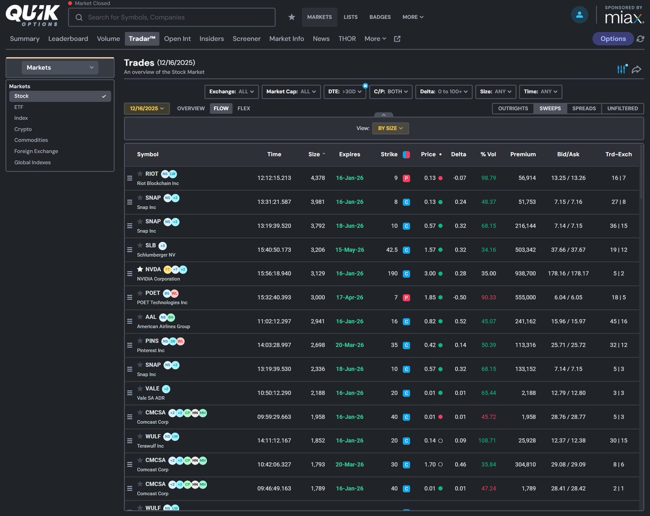This screenshot has height=516, width=650.
Task: Click the LW badge next to RIOT
Action: click(x=173, y=174)
